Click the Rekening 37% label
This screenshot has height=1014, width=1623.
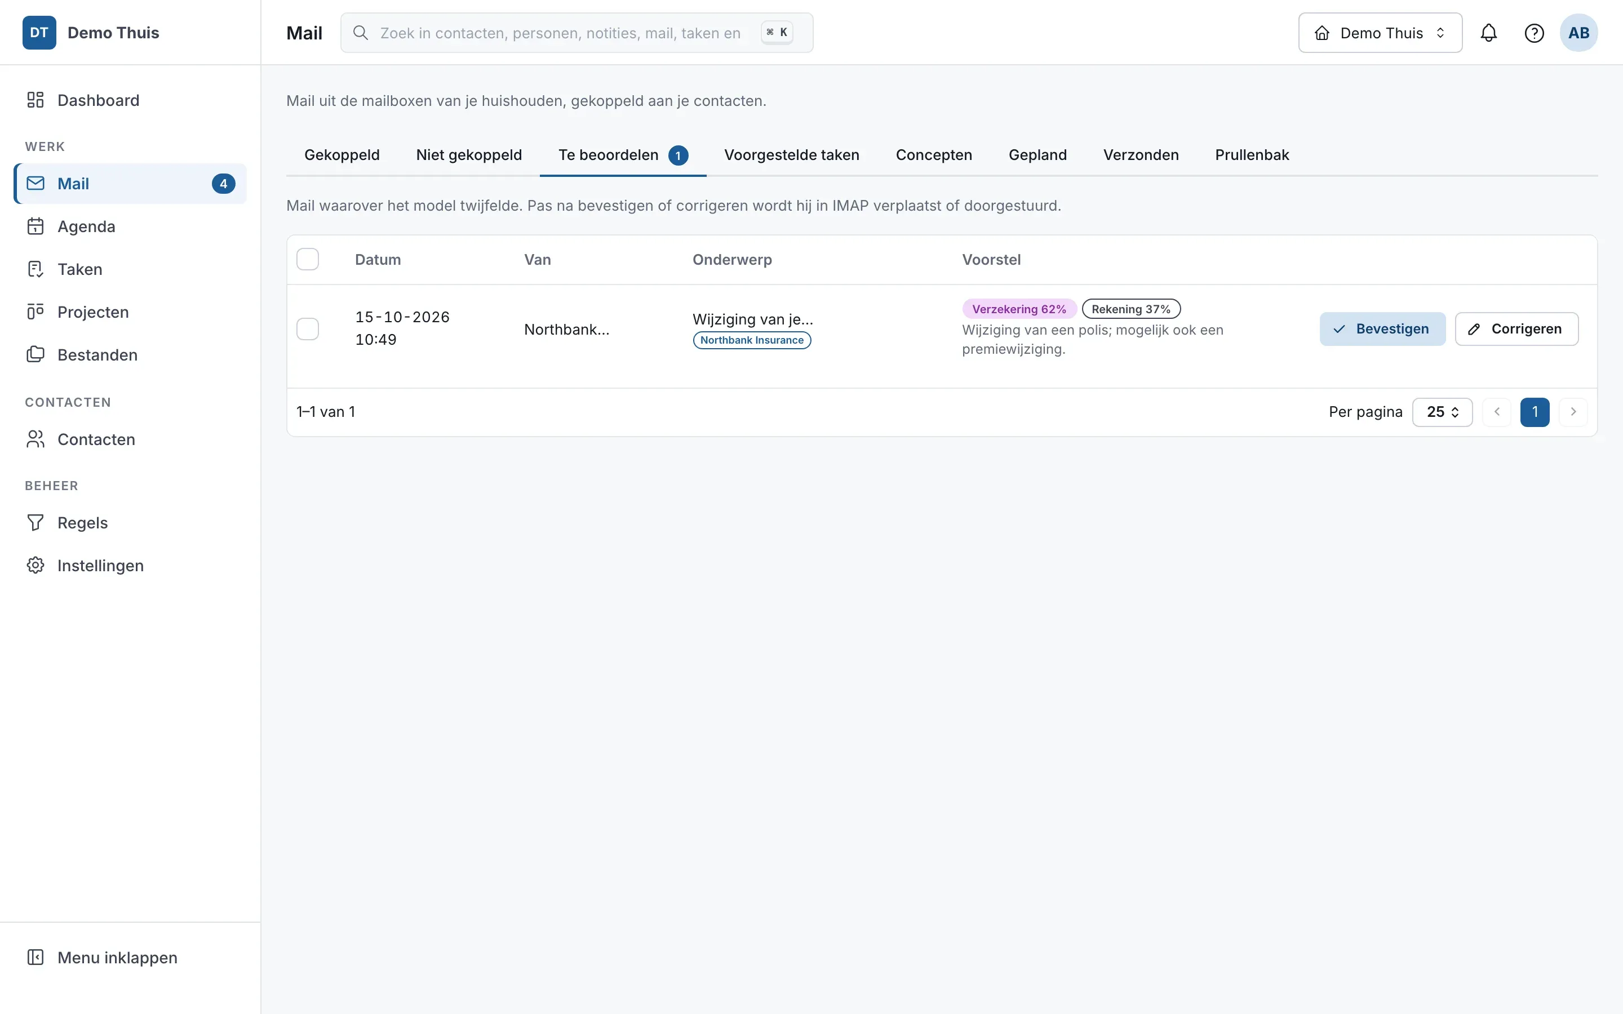[1130, 309]
